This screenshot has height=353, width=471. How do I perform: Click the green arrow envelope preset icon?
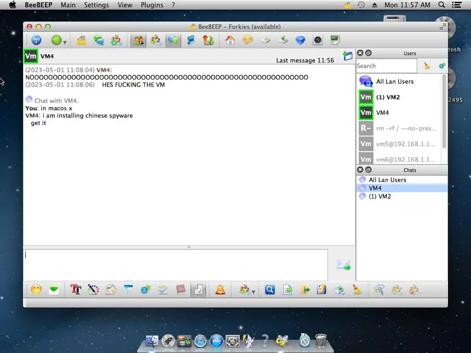(x=54, y=290)
